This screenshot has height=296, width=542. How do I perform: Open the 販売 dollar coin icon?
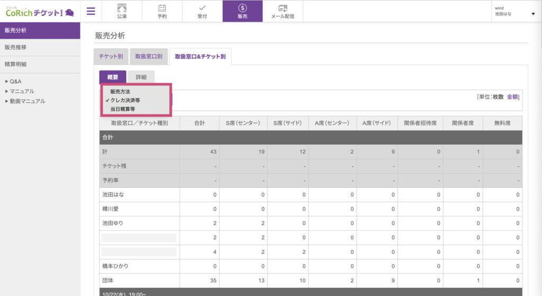point(242,8)
